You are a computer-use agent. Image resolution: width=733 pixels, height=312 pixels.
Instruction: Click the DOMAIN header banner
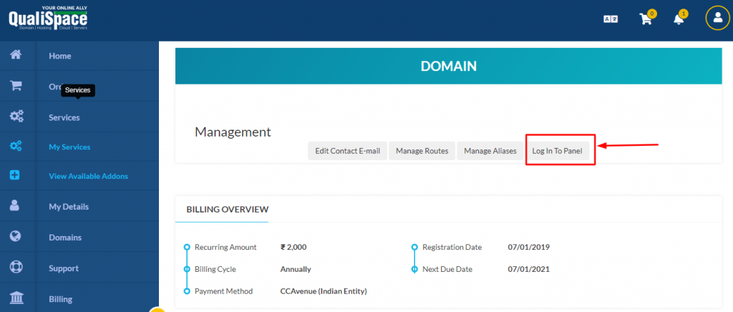448,66
